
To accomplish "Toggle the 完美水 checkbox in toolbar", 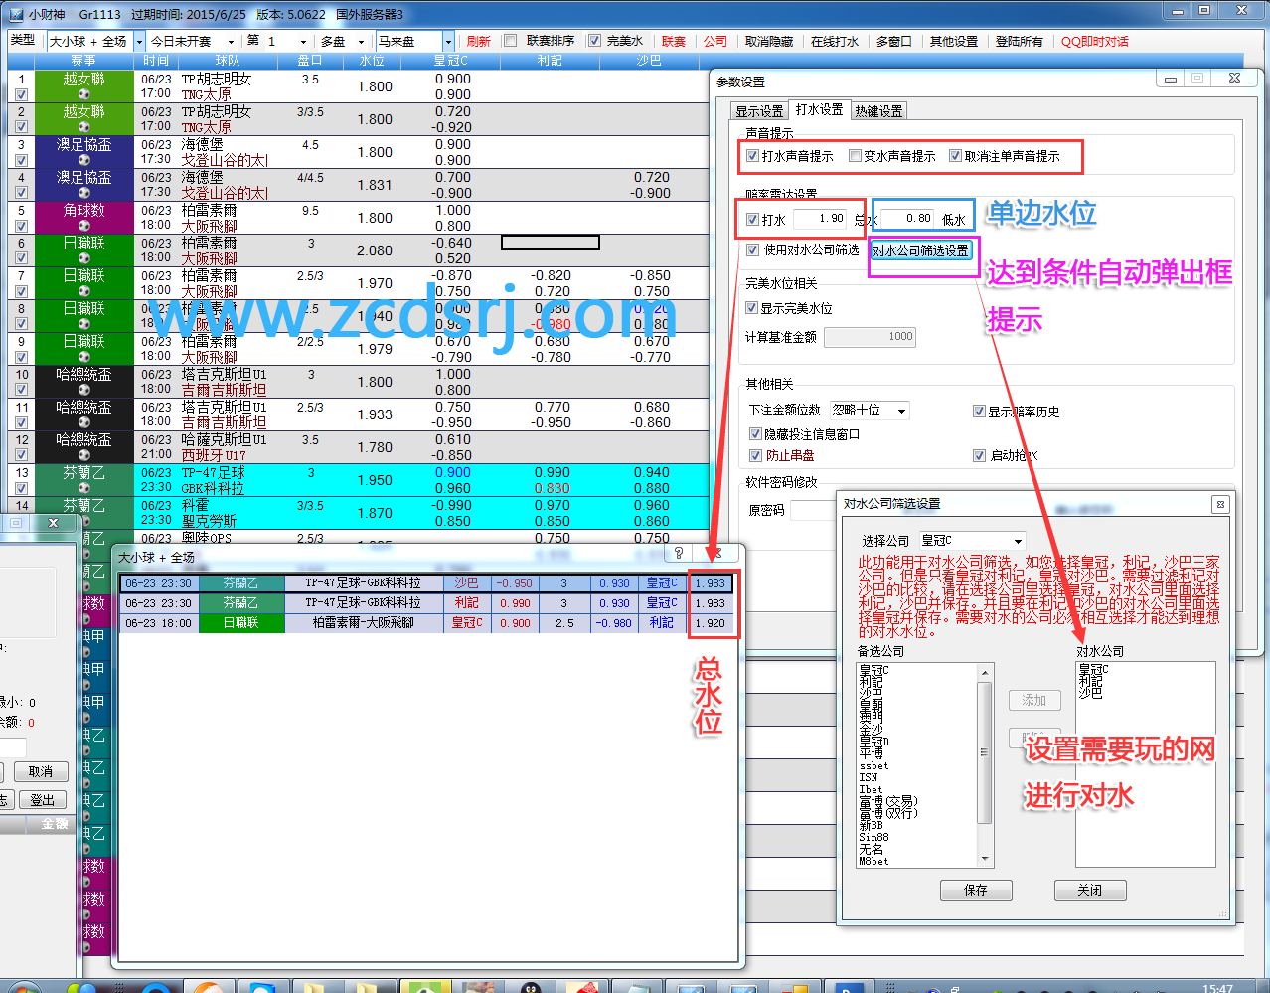I will (594, 41).
